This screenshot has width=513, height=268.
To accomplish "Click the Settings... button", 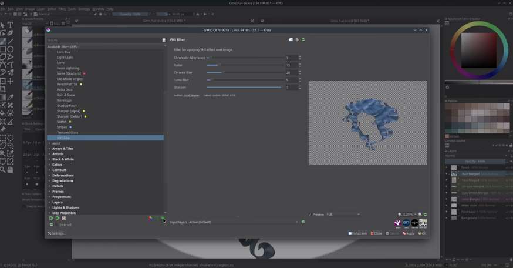I will 56,233.
